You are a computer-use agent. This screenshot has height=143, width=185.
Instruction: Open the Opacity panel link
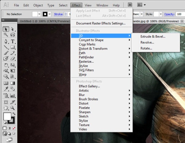(x=169, y=14)
